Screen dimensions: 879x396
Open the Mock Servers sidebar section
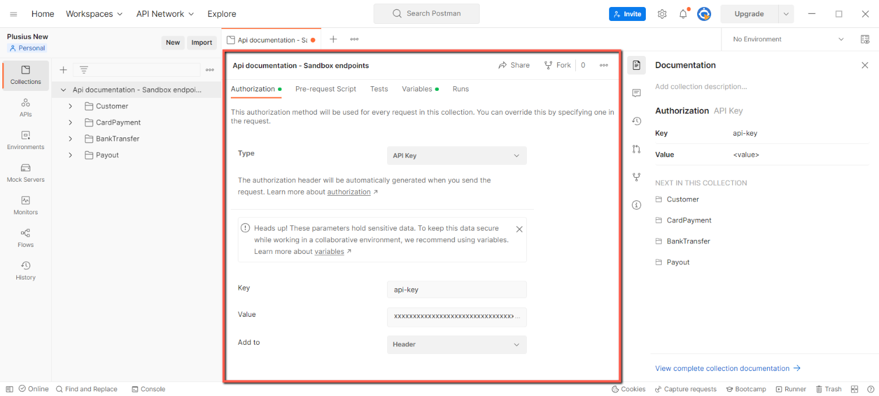click(26, 173)
